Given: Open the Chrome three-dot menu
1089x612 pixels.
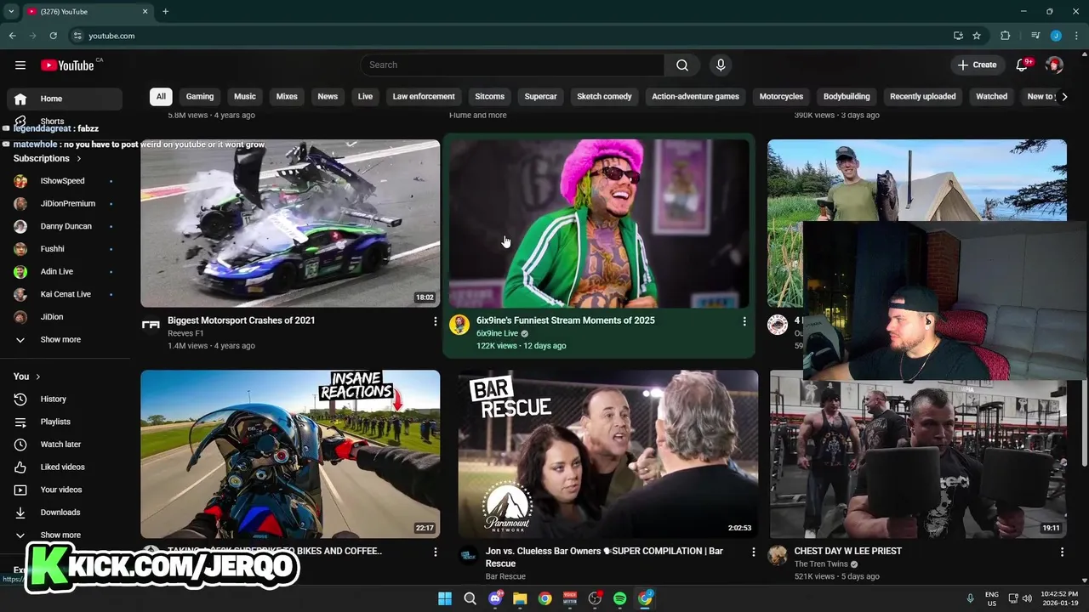Looking at the screenshot, I should pos(1075,36).
